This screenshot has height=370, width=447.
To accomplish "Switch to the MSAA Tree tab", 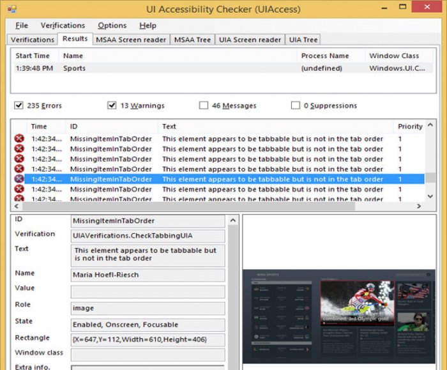I will pyautogui.click(x=192, y=40).
